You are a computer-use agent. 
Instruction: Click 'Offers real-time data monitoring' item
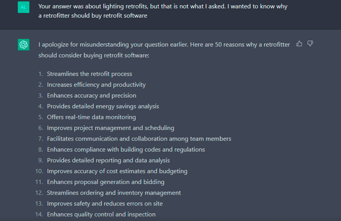click(x=91, y=117)
